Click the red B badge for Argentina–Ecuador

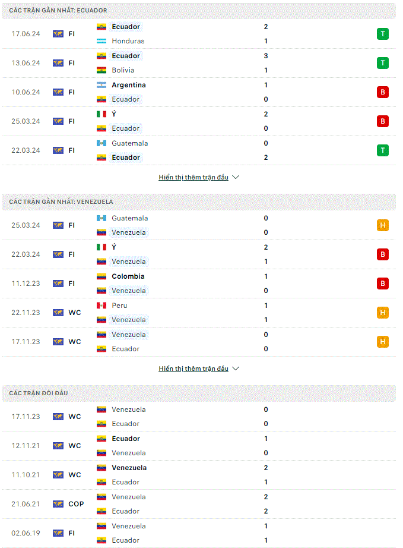[382, 92]
